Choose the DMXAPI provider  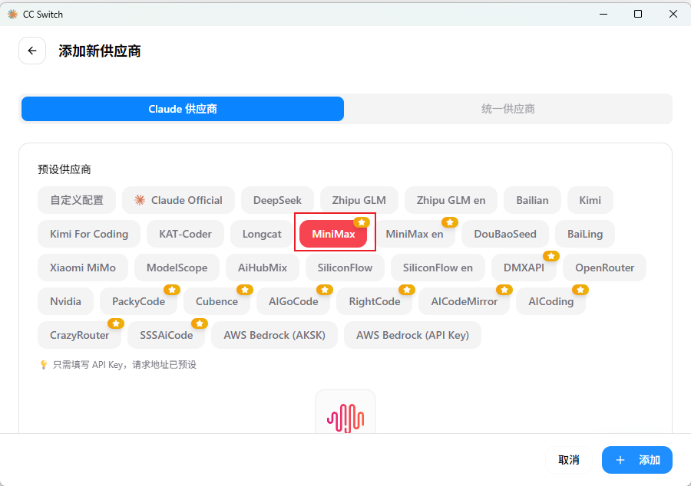click(524, 268)
